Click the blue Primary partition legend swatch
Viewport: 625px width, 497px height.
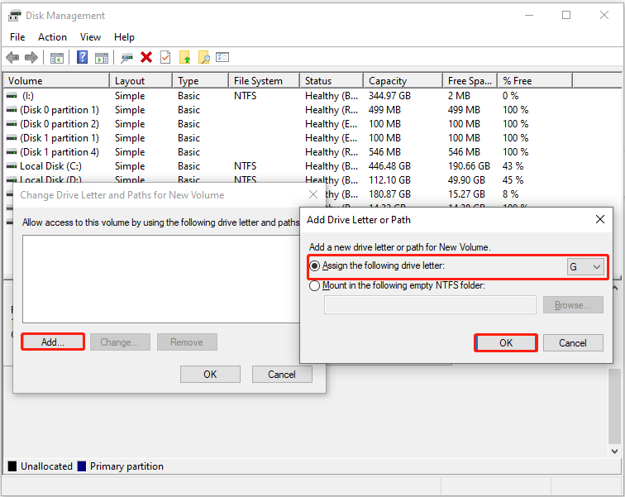point(82,466)
